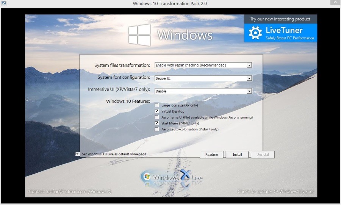Viewport: 341px width, 205px height.
Task: Uncheck the Virtual Desktop checkbox
Action: click(157, 111)
